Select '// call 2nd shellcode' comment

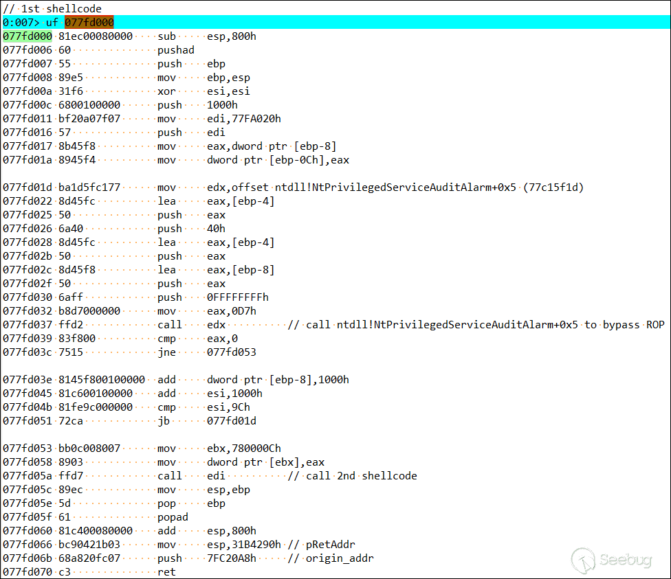click(x=352, y=475)
